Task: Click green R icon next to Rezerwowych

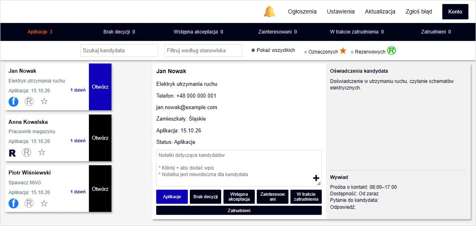Action: click(x=391, y=51)
